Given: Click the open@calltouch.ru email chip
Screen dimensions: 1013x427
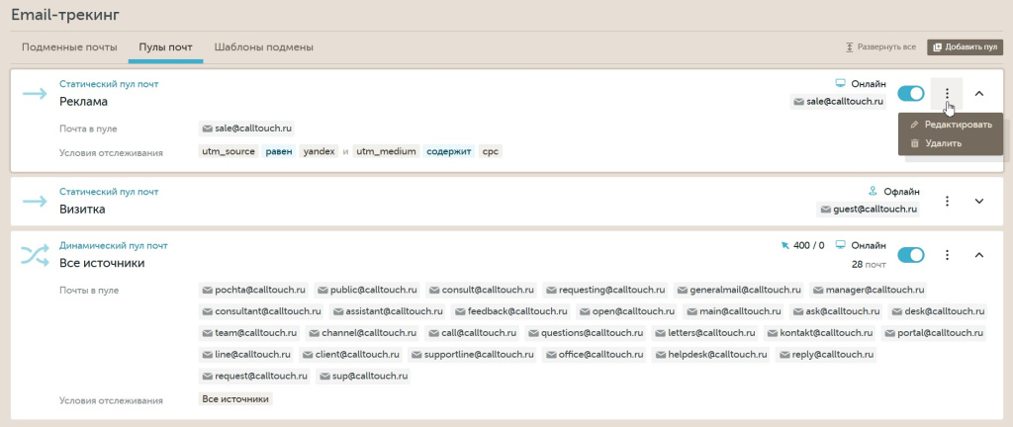Looking at the screenshot, I should tap(627, 311).
